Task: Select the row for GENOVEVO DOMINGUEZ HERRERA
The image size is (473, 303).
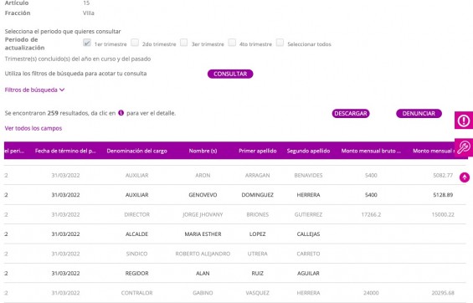Action: (x=235, y=195)
